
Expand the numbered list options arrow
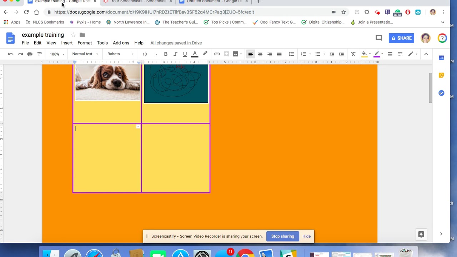click(x=310, y=54)
